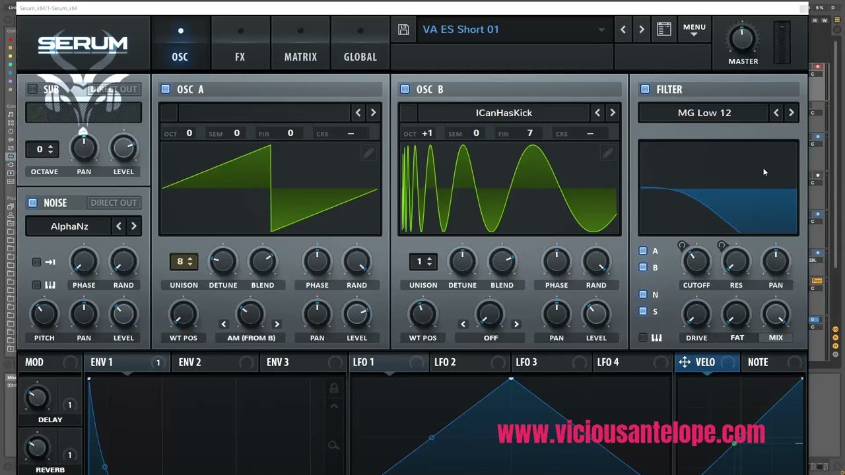Open the ICanHasKick wavetable list
845x475 pixels.
(x=504, y=113)
